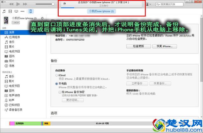Click the iPhone device thumbnail in sidebar
203x133 pixels.
(x=6, y=20)
